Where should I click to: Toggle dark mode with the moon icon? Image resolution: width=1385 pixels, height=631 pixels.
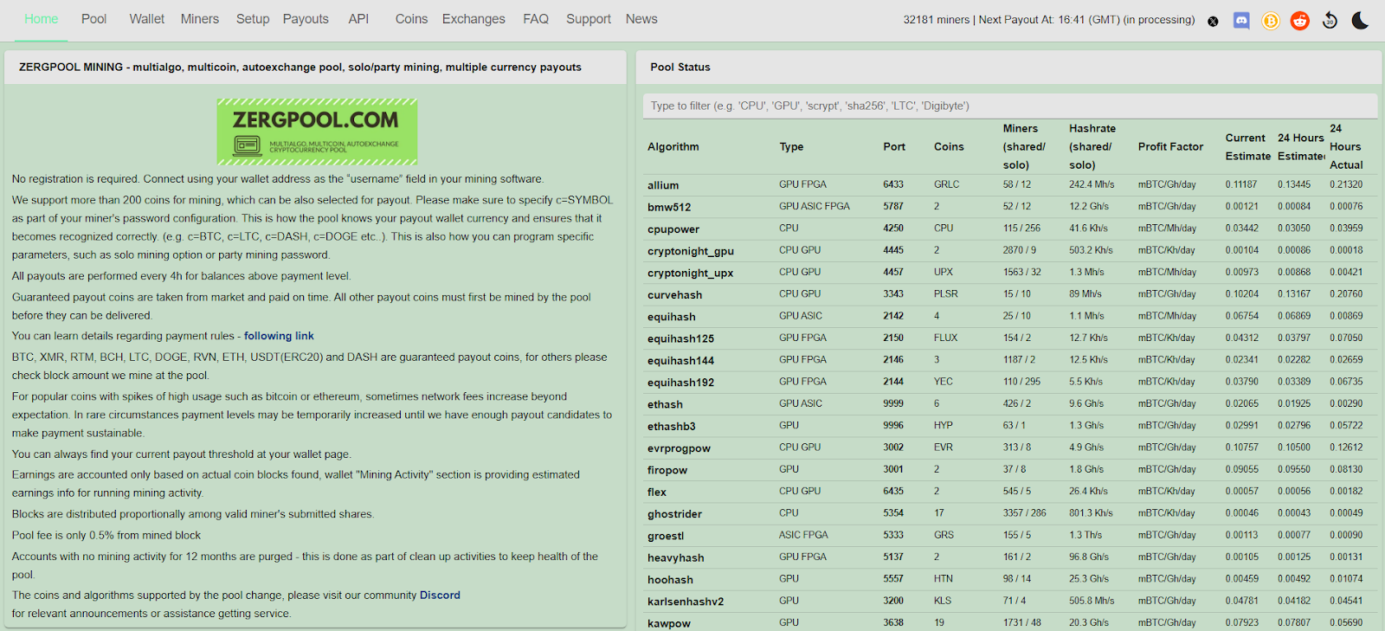(x=1360, y=20)
